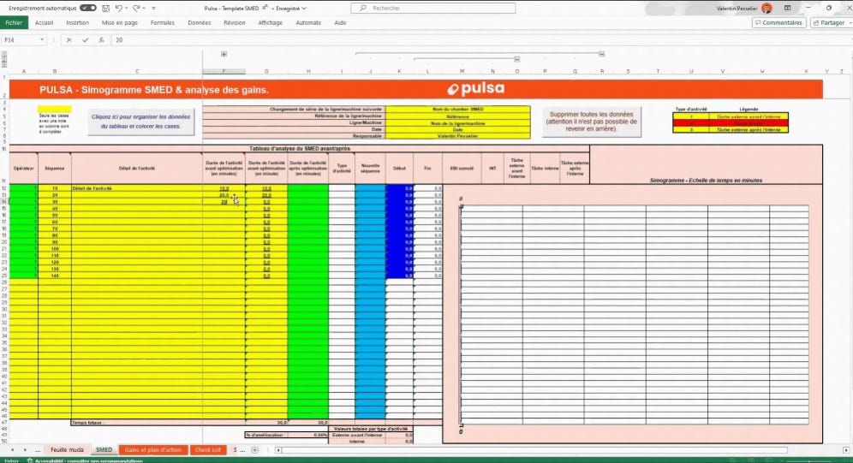Open the Affichage ribbon tab
Image resolution: width=853 pixels, height=463 pixels.
(x=271, y=23)
